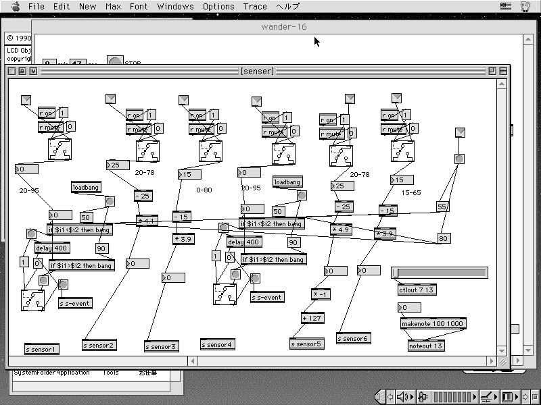Open the monitor resolution control strip module

click(x=509, y=397)
